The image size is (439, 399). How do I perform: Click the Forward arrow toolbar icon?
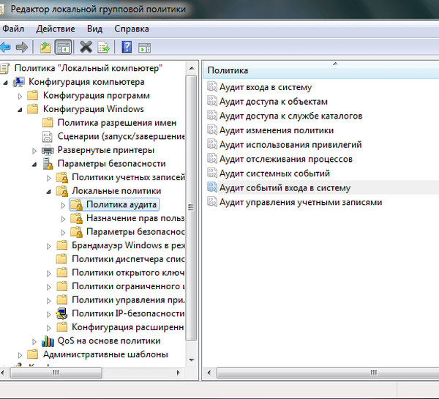pos(22,48)
